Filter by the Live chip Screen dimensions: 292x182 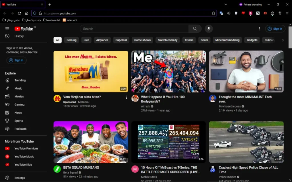(x=86, y=40)
